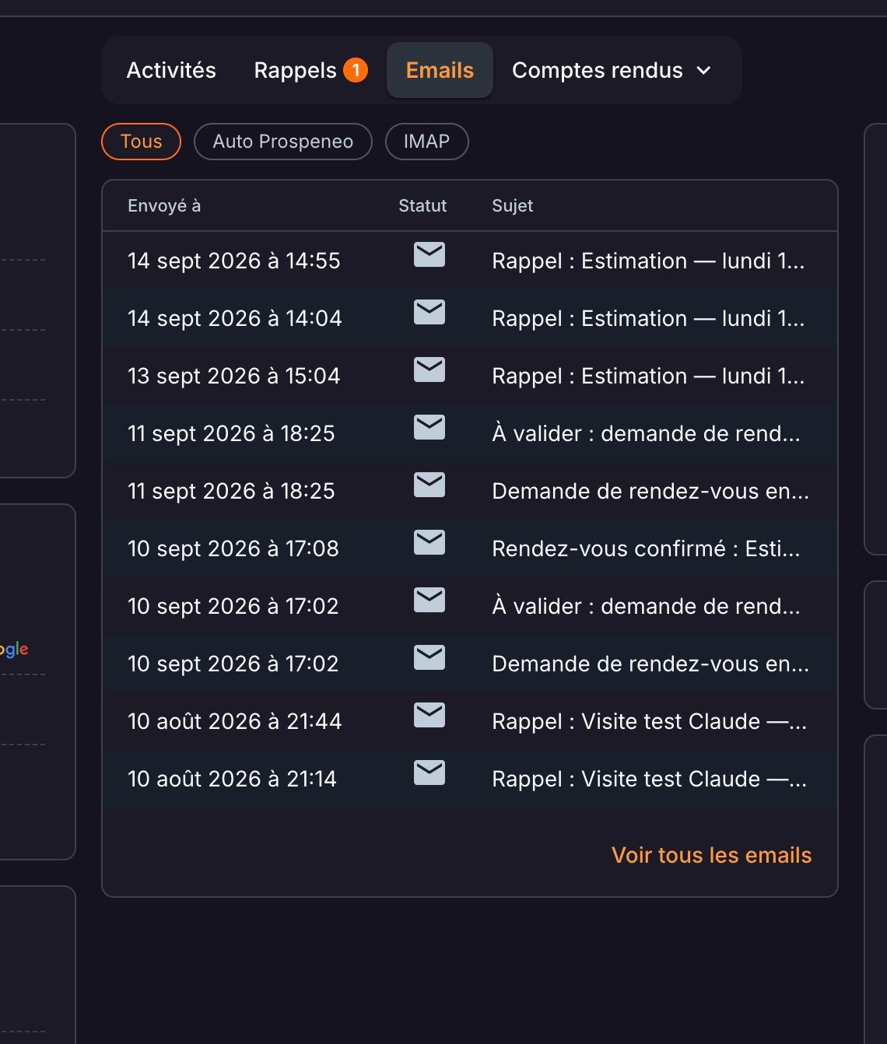Filter emails by Auto Prospeneo

283,142
